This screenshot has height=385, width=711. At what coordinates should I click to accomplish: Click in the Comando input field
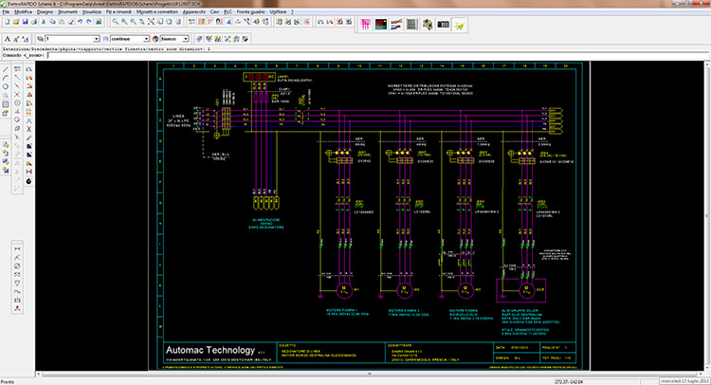point(377,55)
